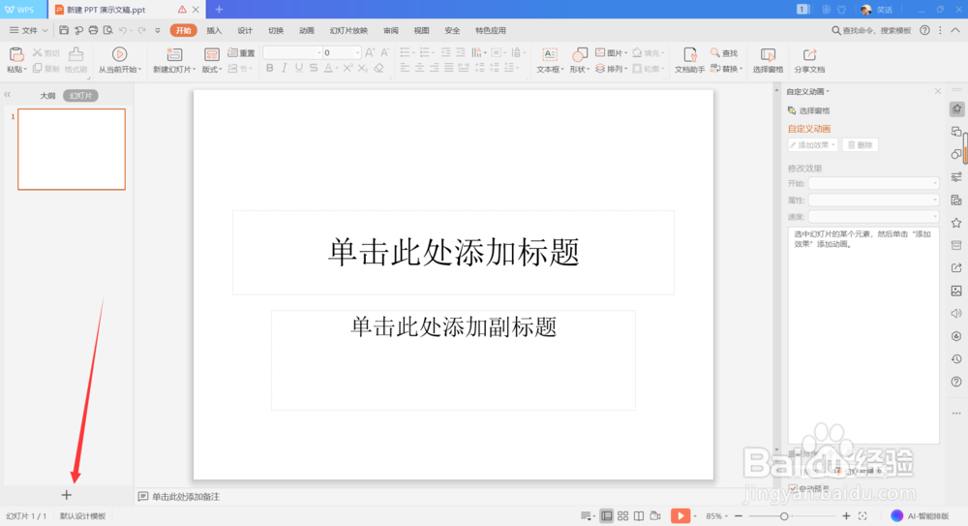Insert a Text Box (文本框)

pyautogui.click(x=550, y=60)
